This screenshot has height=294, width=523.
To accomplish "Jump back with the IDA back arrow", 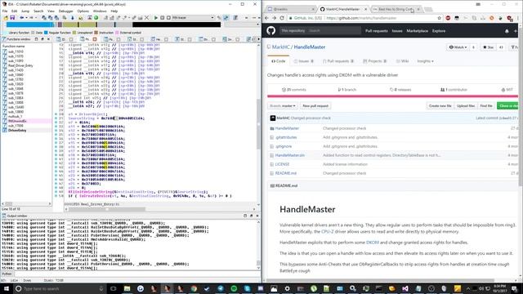I will coord(22,18).
